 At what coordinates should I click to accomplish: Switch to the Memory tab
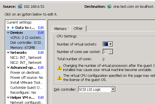point(60,29)
